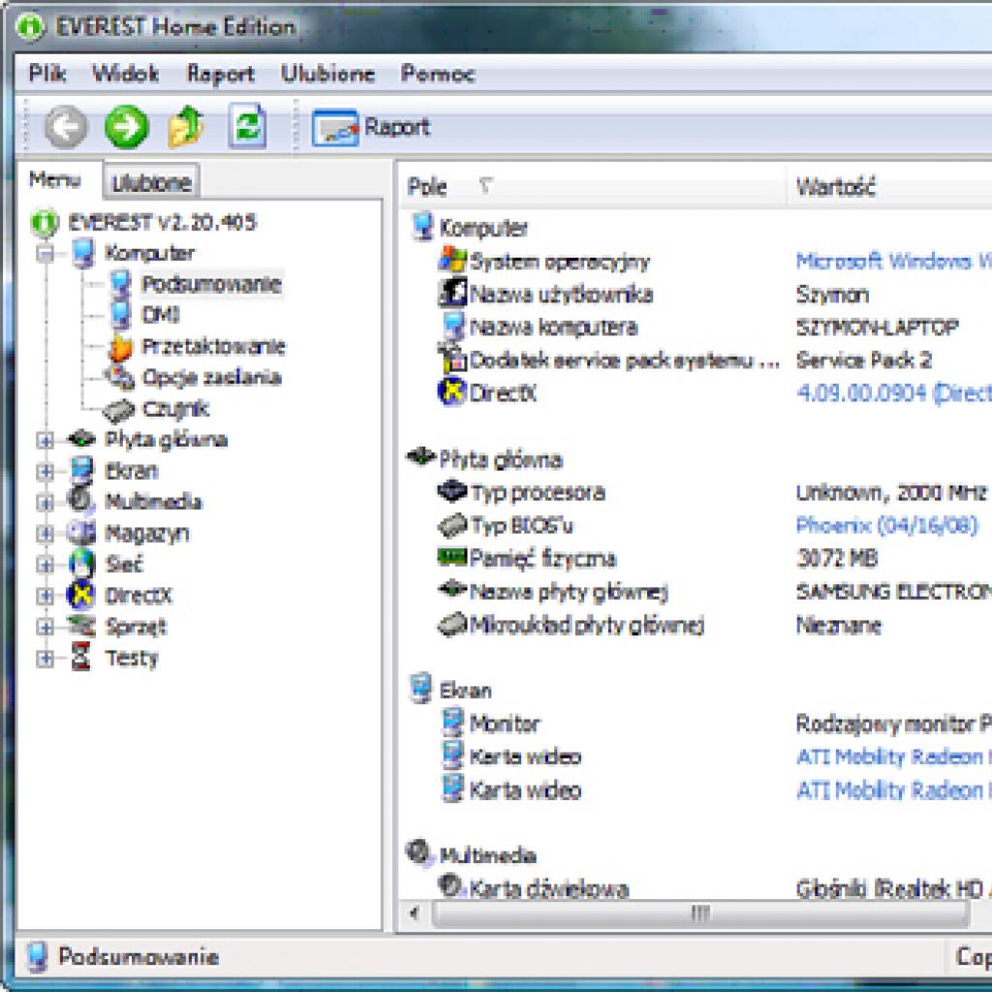
Task: Expand the DirectX tree node
Action: pyautogui.click(x=45, y=596)
